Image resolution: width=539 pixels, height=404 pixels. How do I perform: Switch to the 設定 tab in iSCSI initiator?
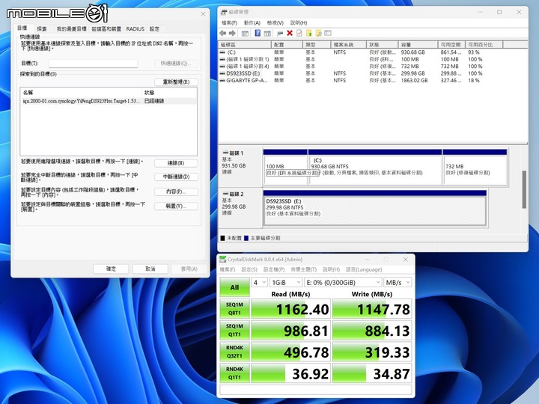click(x=154, y=29)
